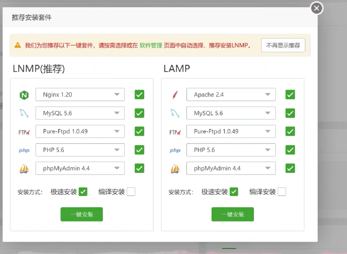Expand the Apache 2.4 version dropdown
This screenshot has height=254, width=347.
[x=231, y=95]
